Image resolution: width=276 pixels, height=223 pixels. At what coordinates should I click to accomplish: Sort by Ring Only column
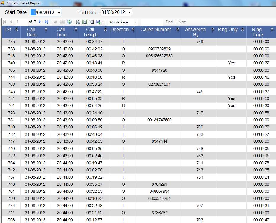242,29
